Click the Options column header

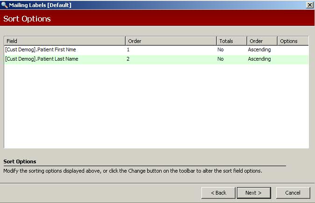(293, 41)
